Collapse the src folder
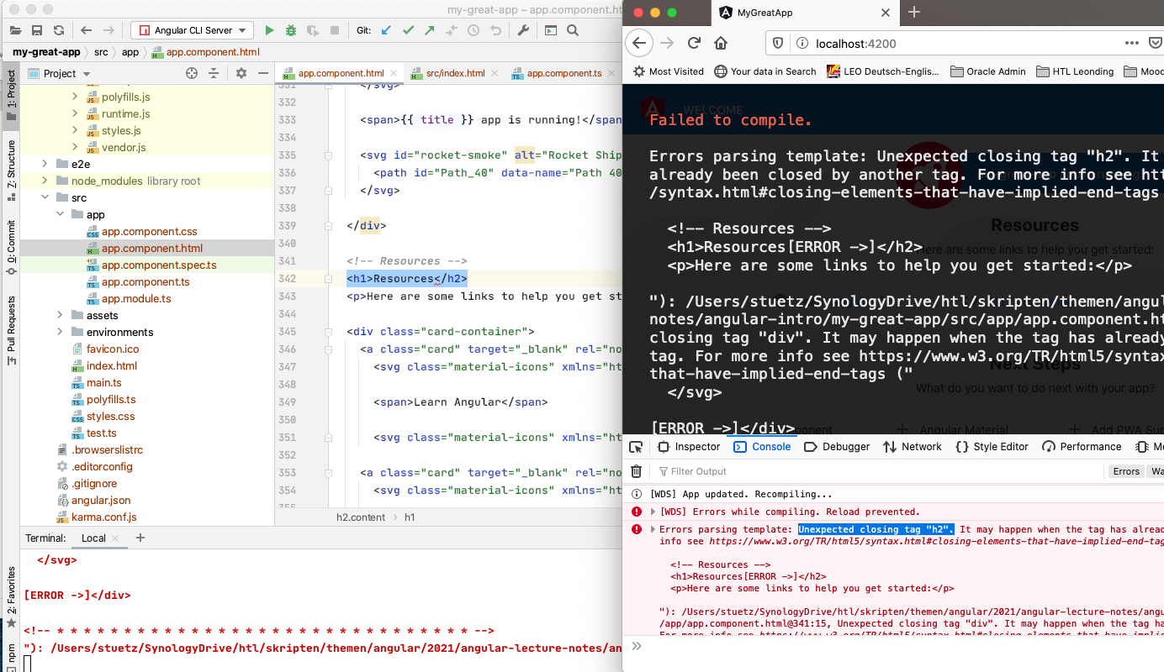 click(x=45, y=197)
